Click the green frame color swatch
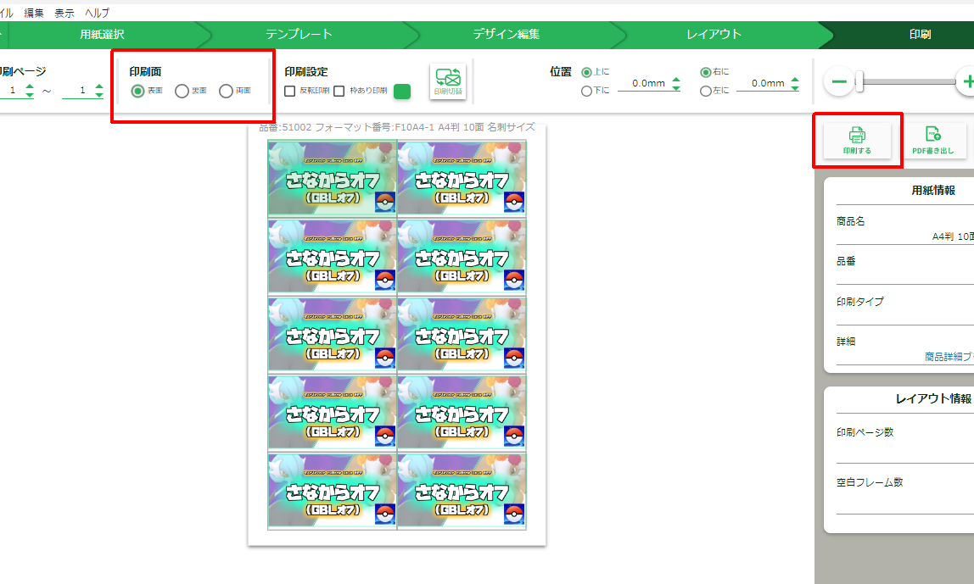 coord(402,92)
